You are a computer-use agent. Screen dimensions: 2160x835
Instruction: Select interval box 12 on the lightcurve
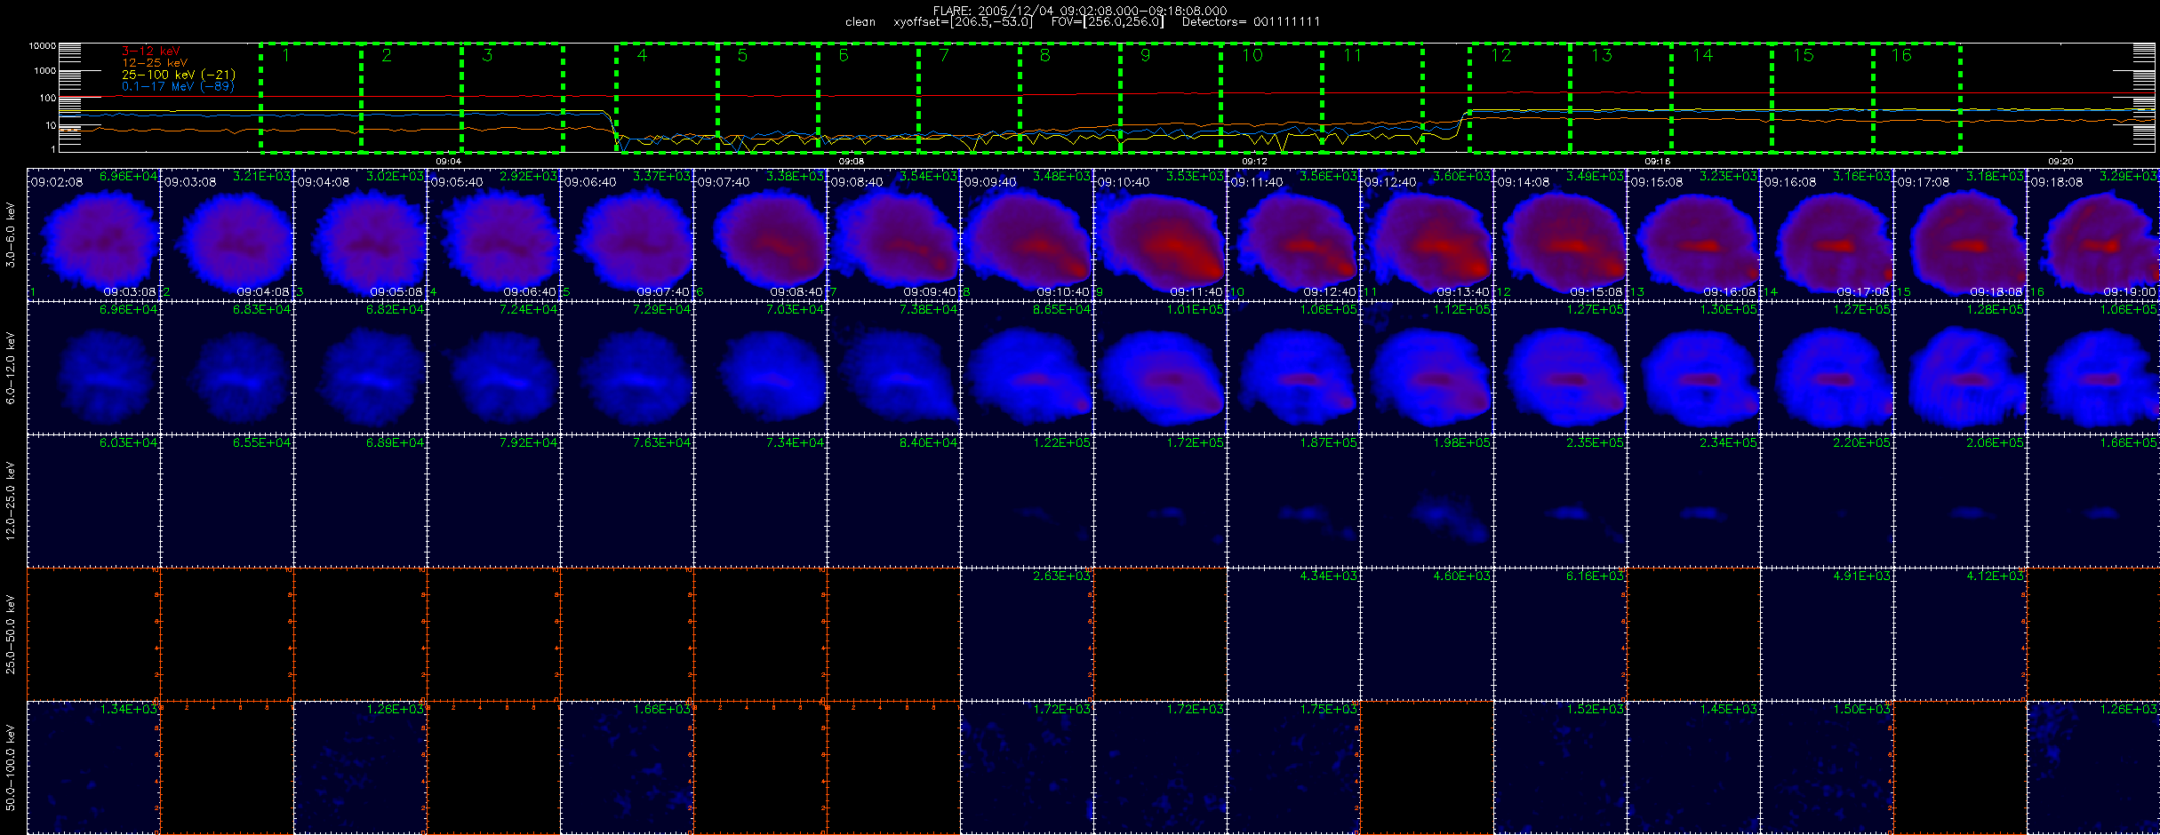tap(1520, 97)
